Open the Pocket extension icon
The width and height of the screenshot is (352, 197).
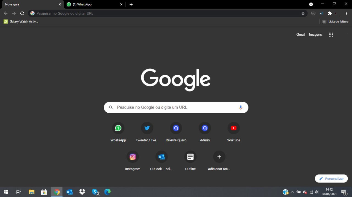point(313,13)
